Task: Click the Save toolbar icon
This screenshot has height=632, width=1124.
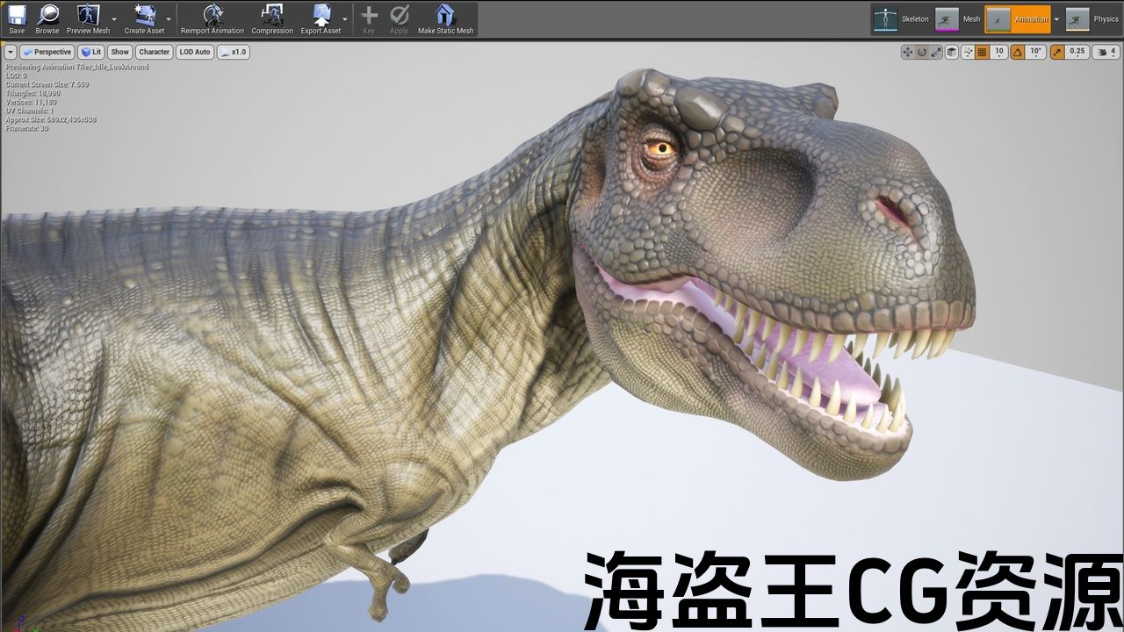Action: point(17,18)
